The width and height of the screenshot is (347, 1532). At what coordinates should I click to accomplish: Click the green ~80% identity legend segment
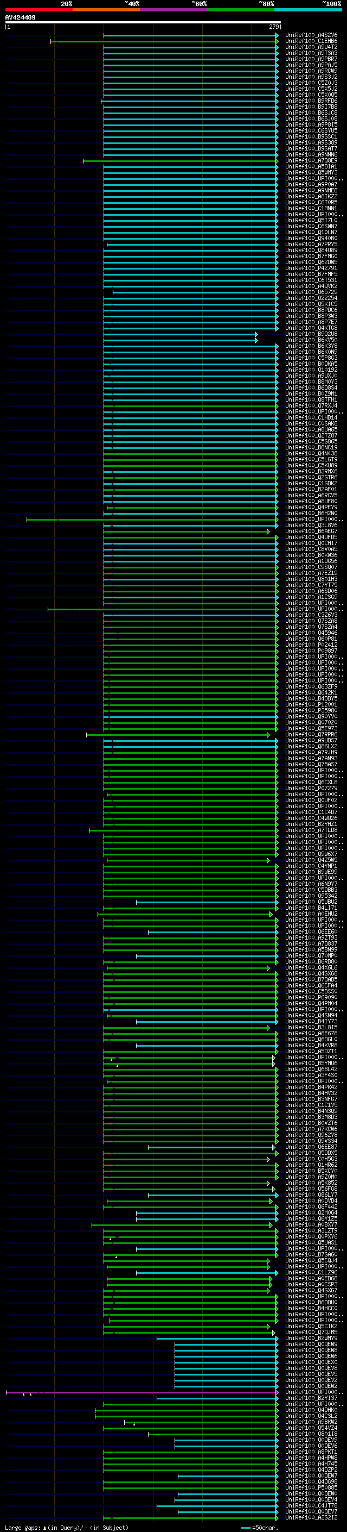pos(241,10)
